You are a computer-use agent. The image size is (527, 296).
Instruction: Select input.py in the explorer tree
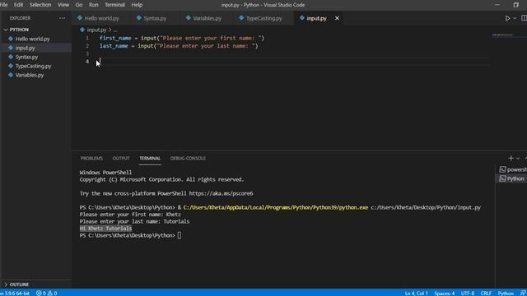pyautogui.click(x=26, y=48)
